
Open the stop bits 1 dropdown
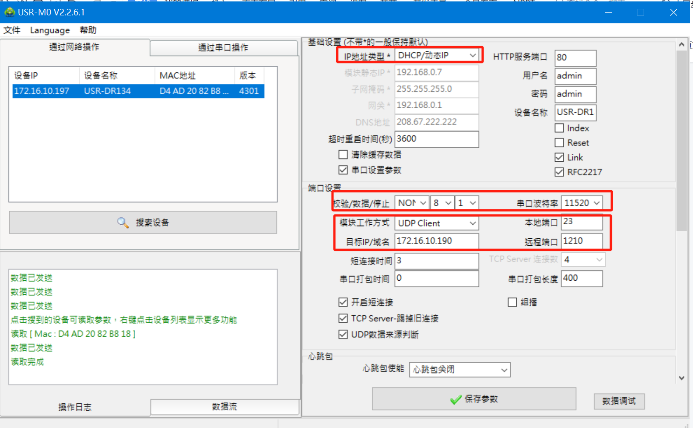point(467,203)
